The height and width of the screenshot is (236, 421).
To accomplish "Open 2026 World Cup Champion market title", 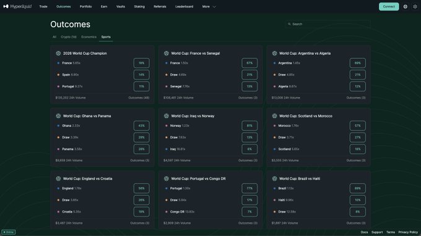I will coord(85,53).
